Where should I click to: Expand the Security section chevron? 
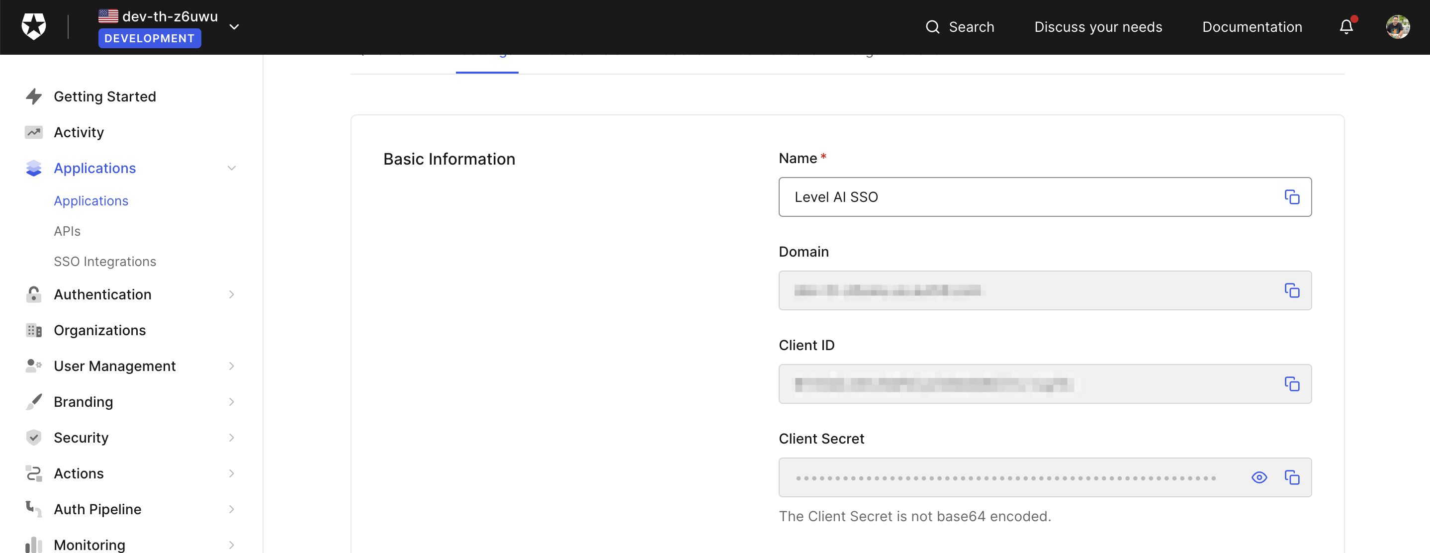pyautogui.click(x=232, y=438)
